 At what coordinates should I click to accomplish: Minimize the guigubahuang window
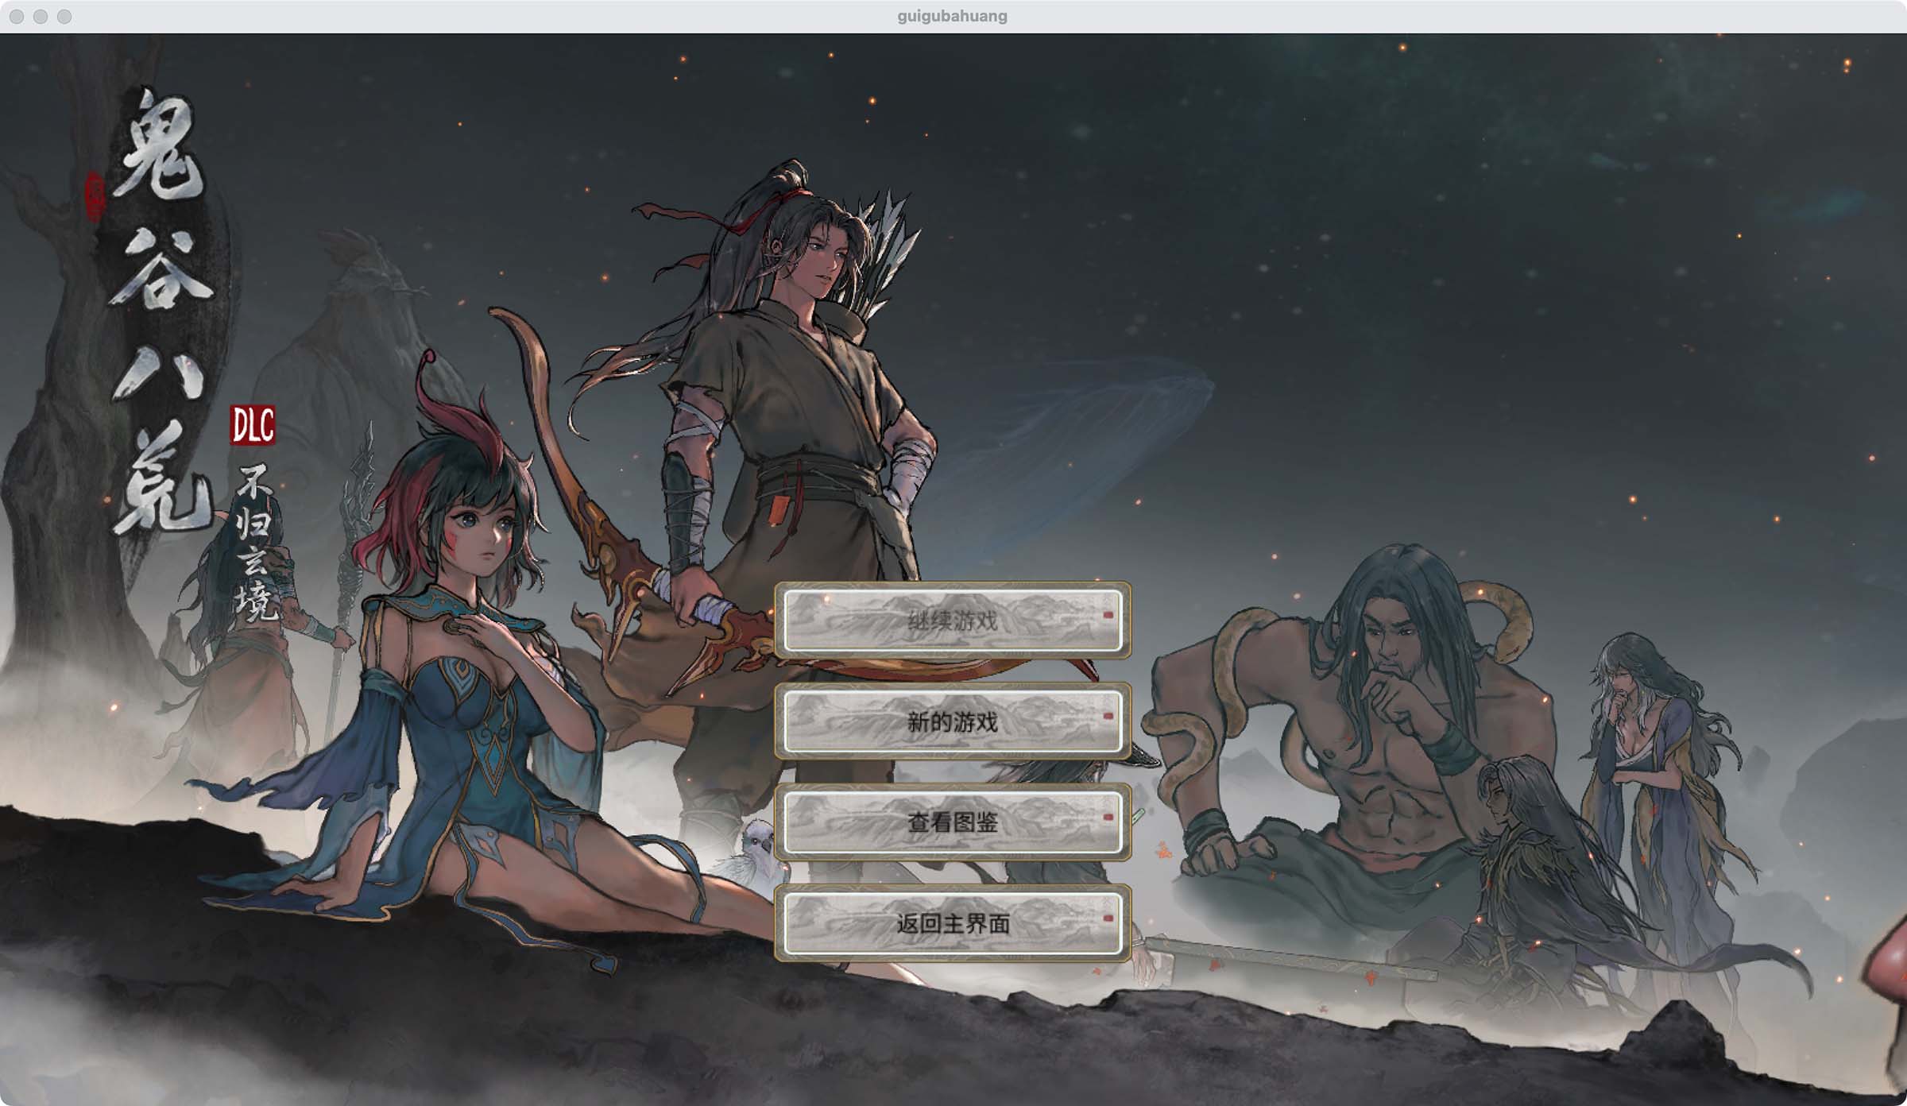pyautogui.click(x=41, y=17)
